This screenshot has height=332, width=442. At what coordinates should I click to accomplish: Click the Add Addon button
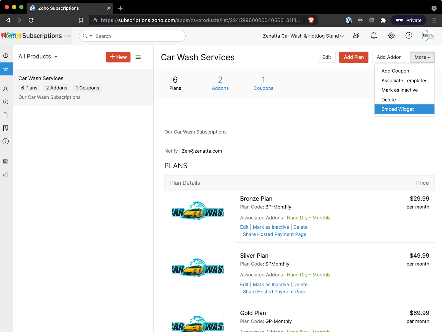389,57
